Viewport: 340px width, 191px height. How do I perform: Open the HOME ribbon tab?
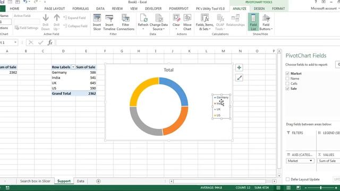point(14,8)
